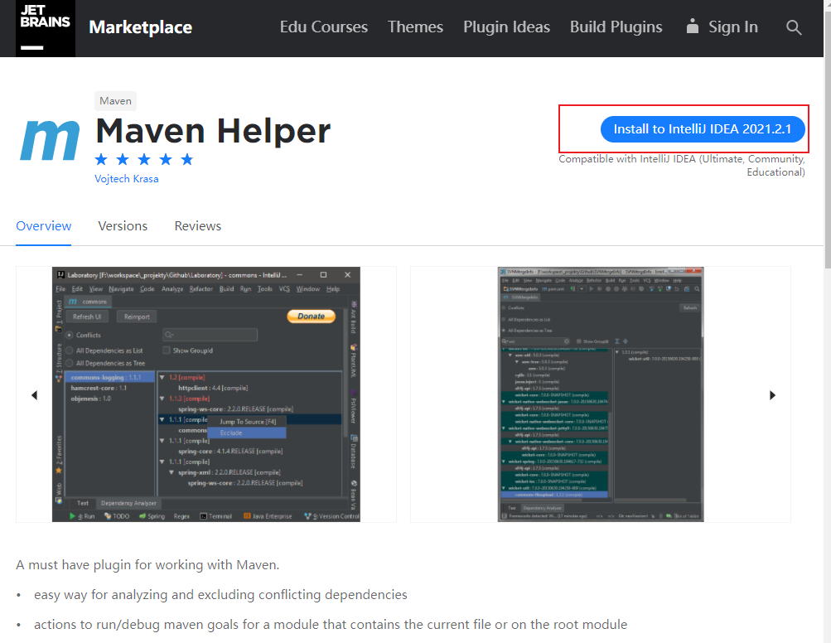Switch to the Reviews tab
Screen dimensions: 831x643
(x=197, y=225)
